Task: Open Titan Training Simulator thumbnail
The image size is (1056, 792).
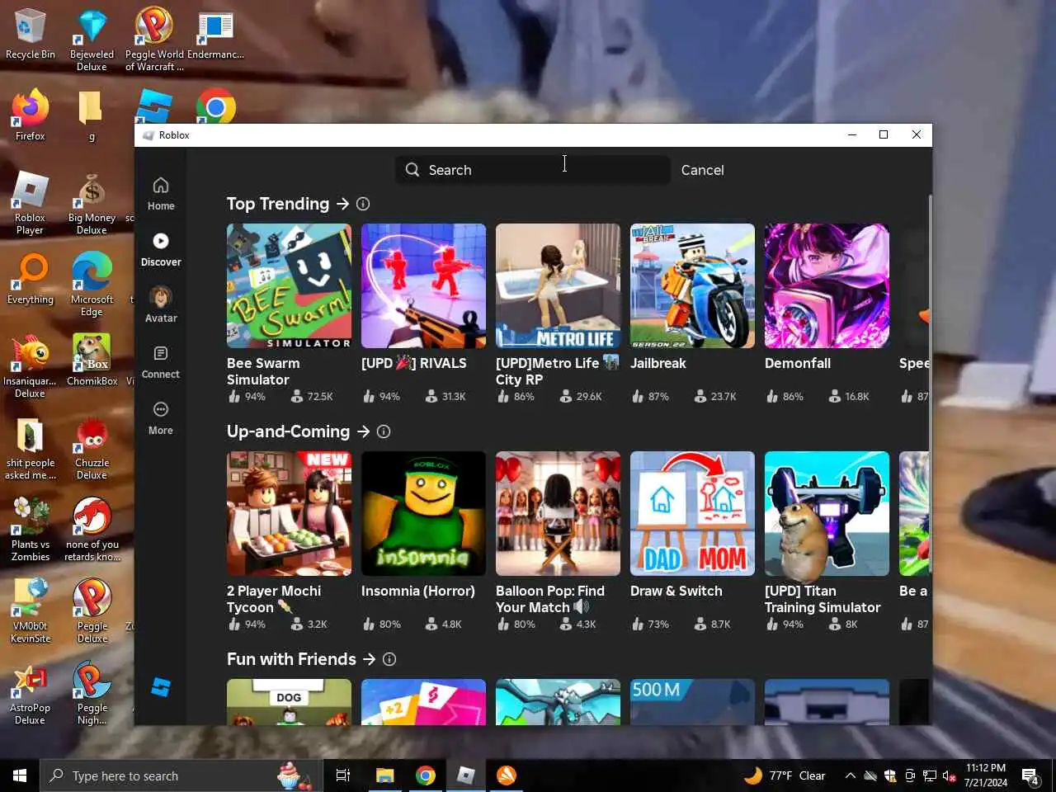Action: tap(827, 513)
